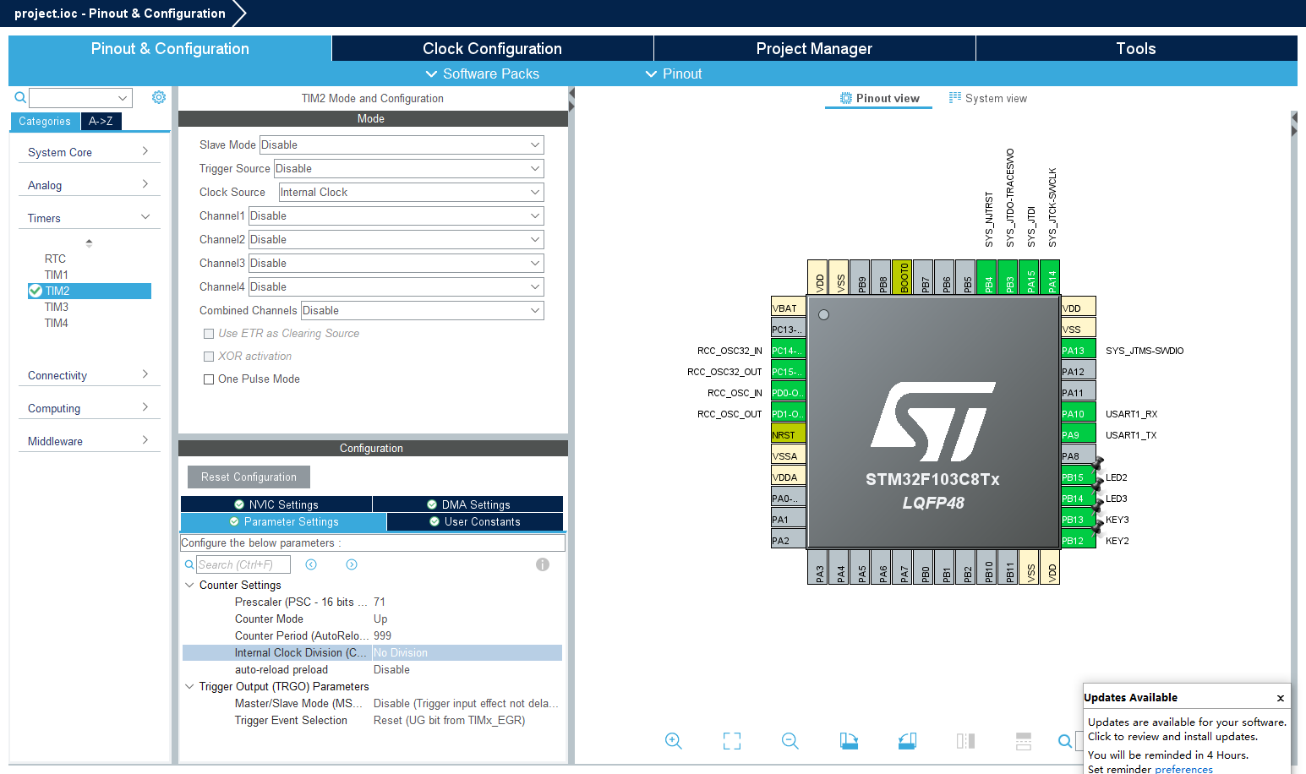Open the categories settings gear
This screenshot has height=774, width=1306.
pyautogui.click(x=159, y=97)
